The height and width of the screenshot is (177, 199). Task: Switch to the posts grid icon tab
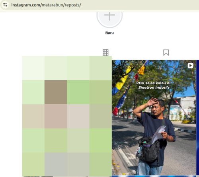point(105,52)
